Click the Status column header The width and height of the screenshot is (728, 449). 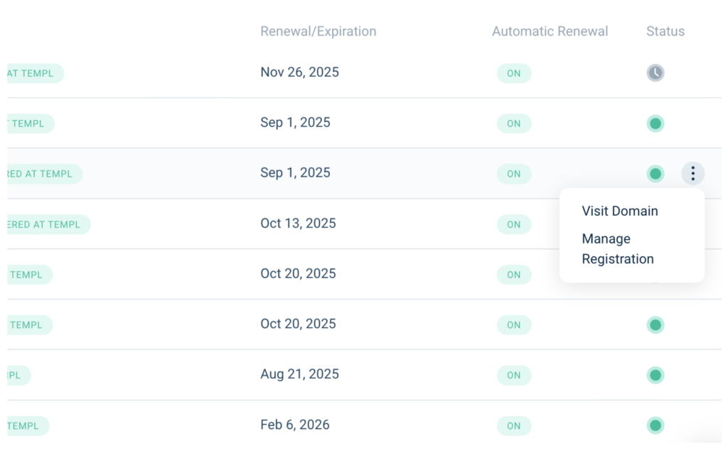(x=665, y=31)
